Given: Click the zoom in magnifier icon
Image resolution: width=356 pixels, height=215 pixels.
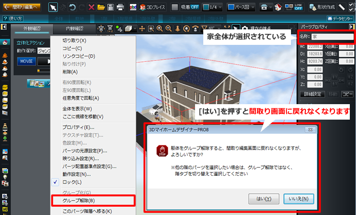Looking at the screenshot, I should 160,28.
